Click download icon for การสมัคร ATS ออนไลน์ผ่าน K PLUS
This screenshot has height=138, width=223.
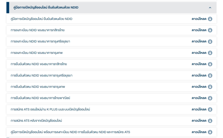coord(210,110)
